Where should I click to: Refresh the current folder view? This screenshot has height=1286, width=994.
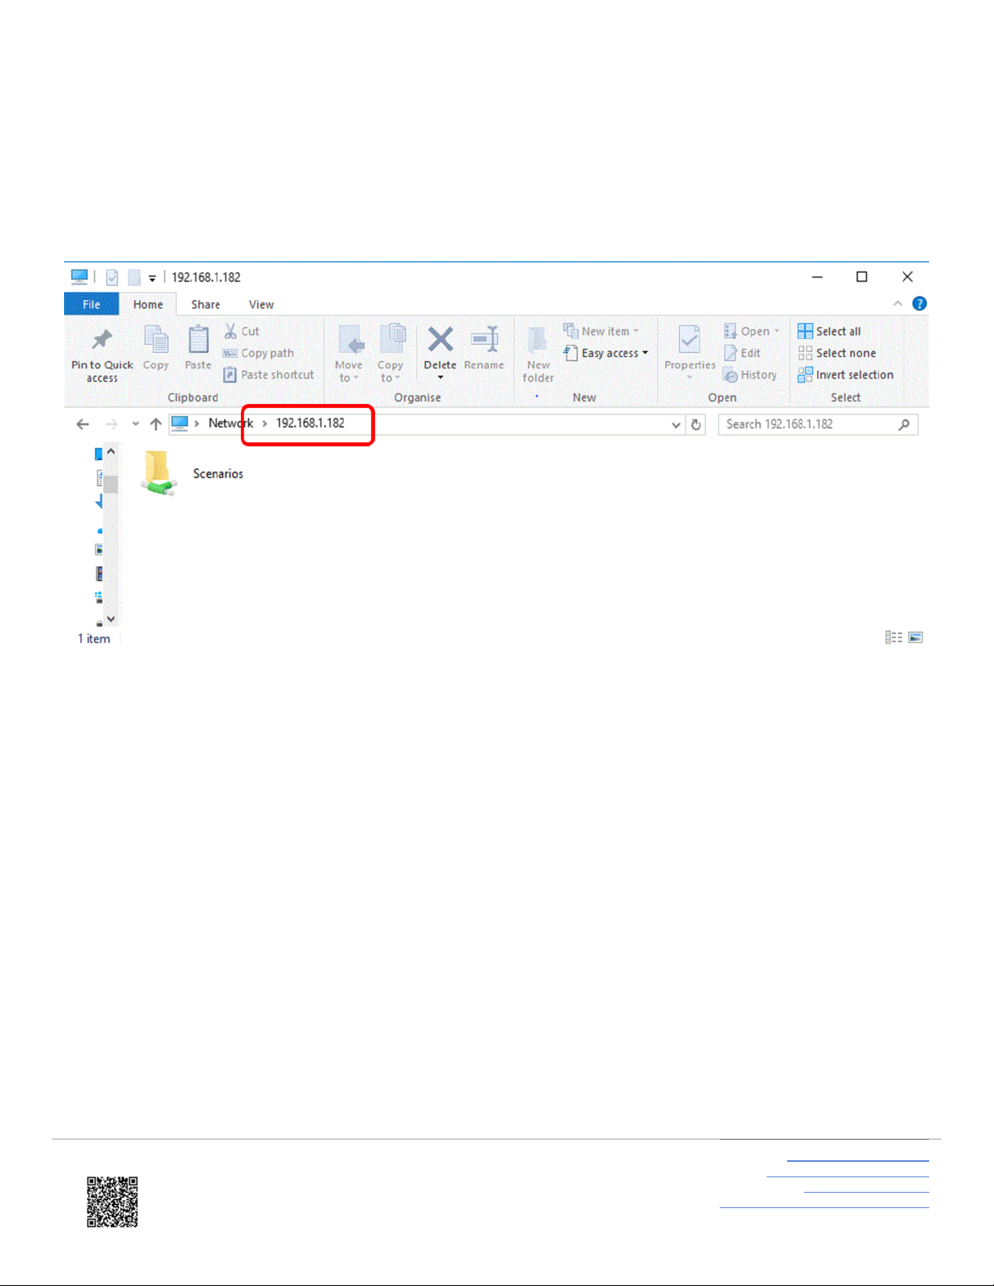coord(695,424)
